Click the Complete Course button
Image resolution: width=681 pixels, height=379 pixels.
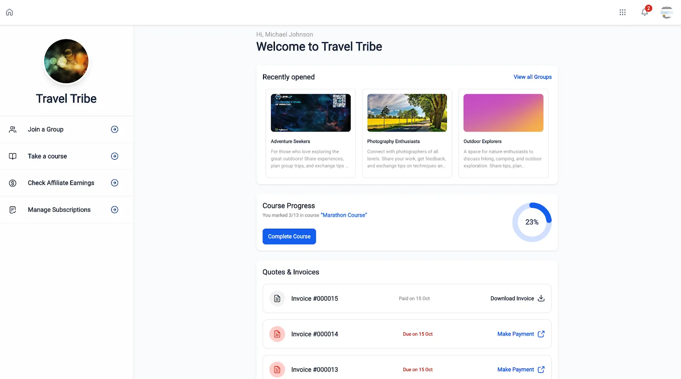click(289, 236)
